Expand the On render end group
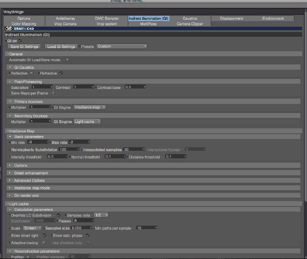307x259 pixels. (10, 195)
